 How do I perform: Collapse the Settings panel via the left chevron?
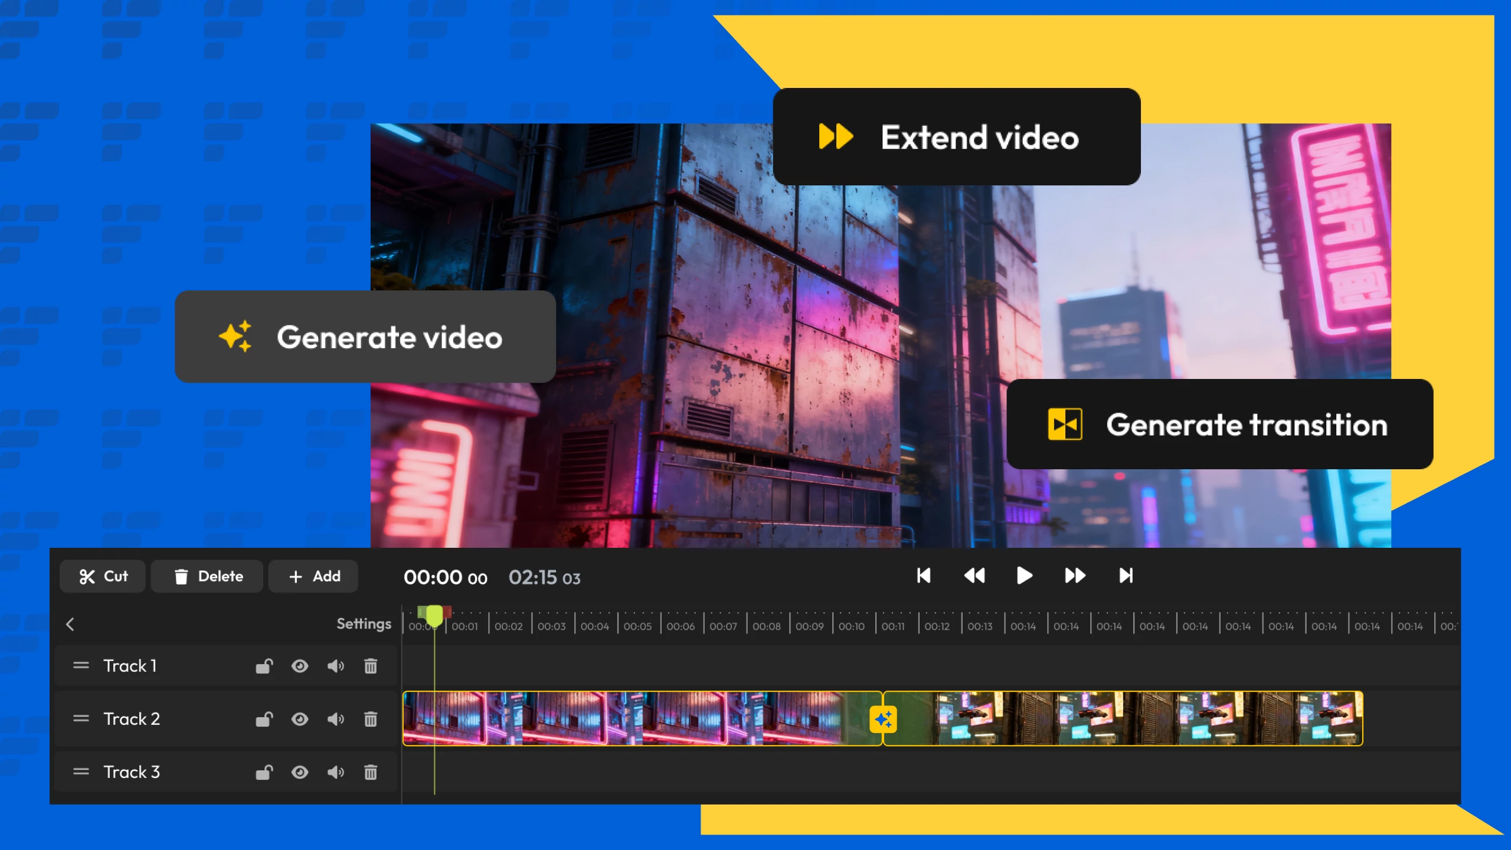pyautogui.click(x=70, y=624)
